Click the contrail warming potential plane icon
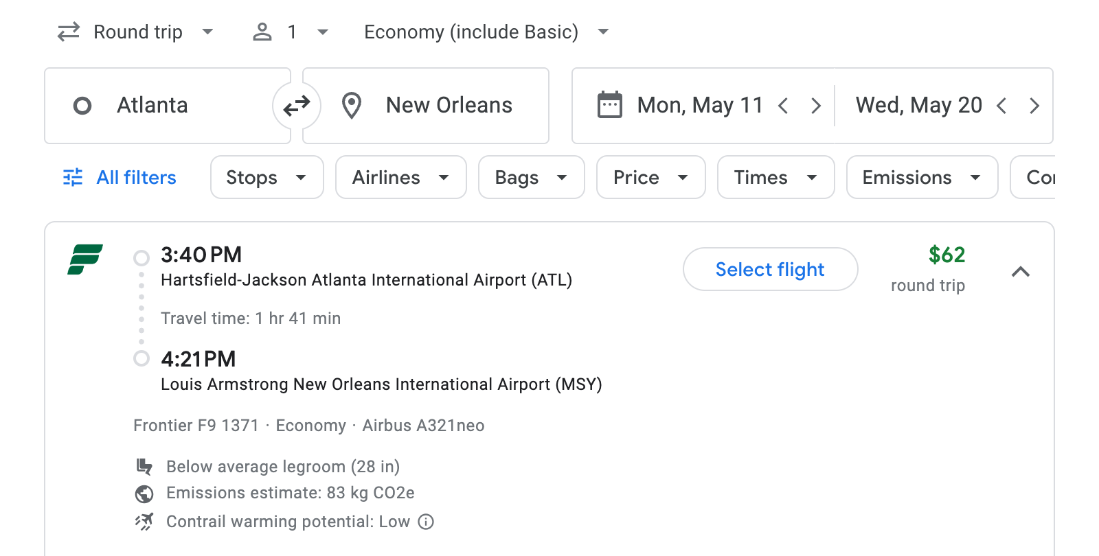Viewport: 1099px width, 556px height. (x=144, y=522)
